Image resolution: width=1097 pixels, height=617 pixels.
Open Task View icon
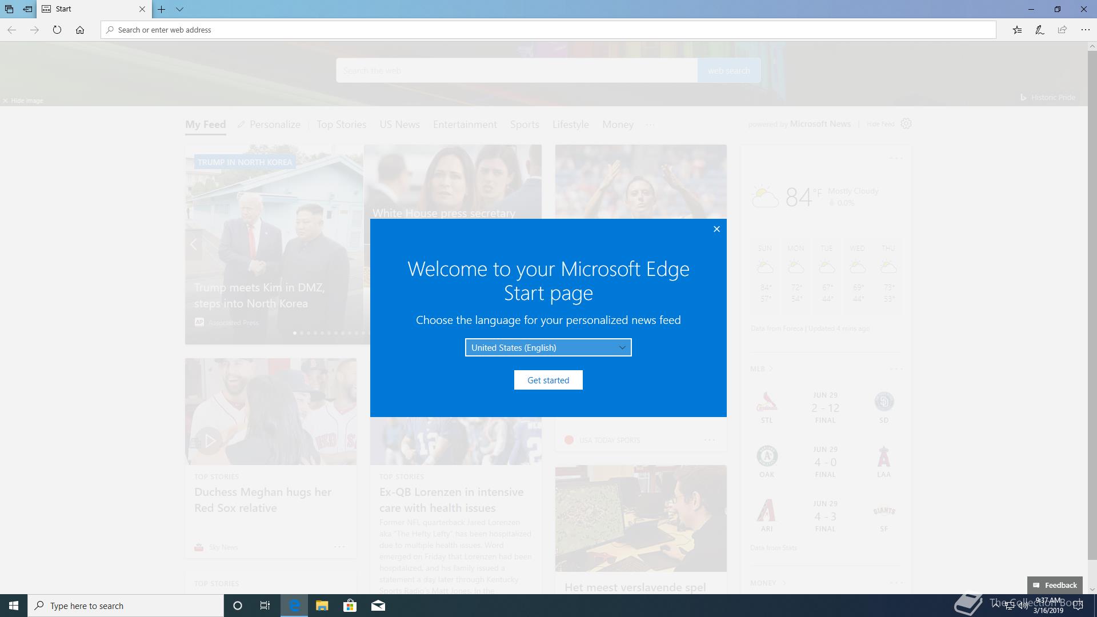tap(265, 606)
